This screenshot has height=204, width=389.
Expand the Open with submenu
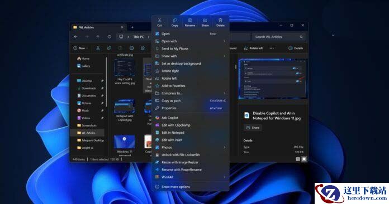190,41
